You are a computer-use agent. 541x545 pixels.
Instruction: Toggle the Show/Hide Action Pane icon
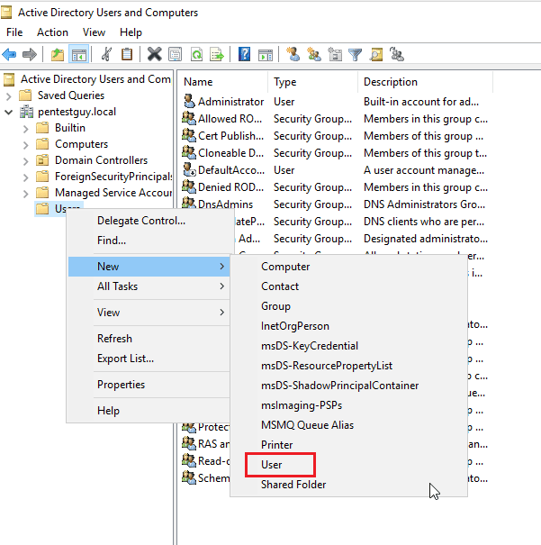pyautogui.click(x=266, y=55)
